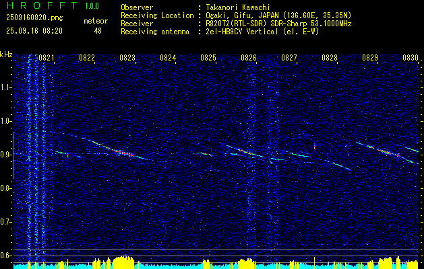
Task: Click the HROFFT program title
Action: click(x=41, y=5)
